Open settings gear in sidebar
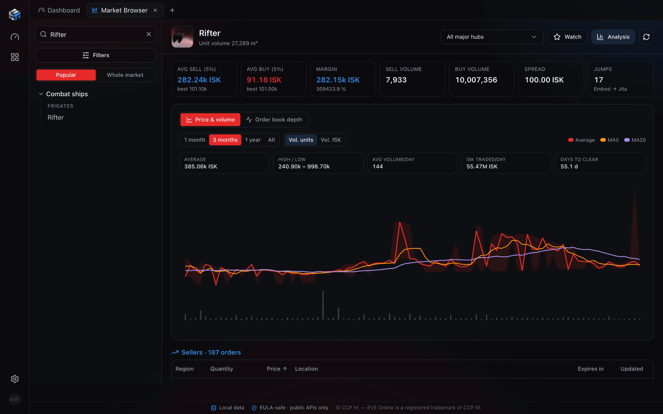663x414 pixels. point(15,379)
